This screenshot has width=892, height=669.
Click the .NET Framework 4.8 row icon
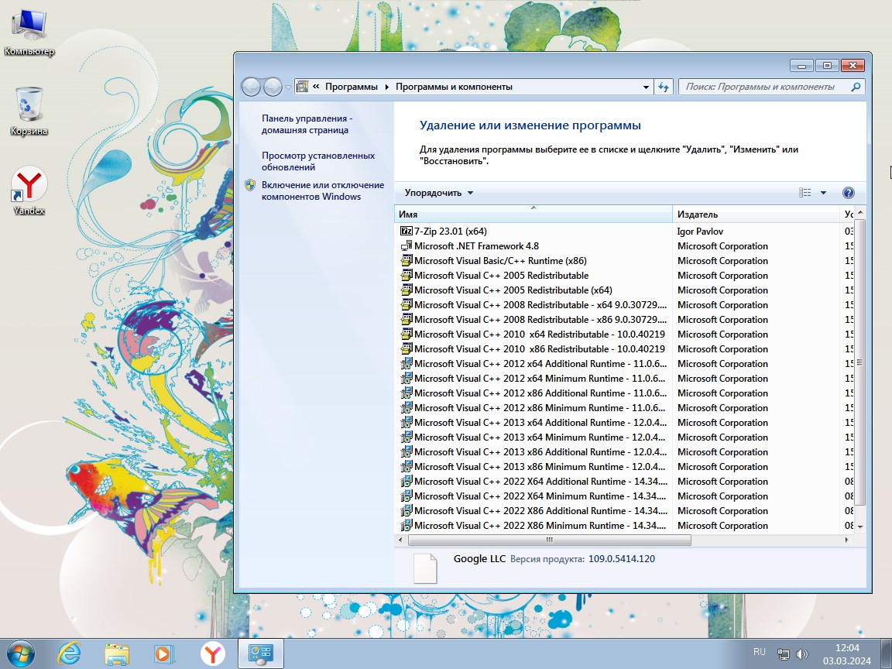(407, 245)
